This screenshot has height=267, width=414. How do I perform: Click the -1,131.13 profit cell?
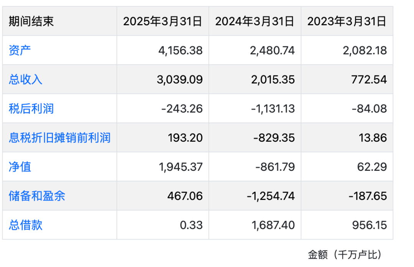tap(273, 108)
